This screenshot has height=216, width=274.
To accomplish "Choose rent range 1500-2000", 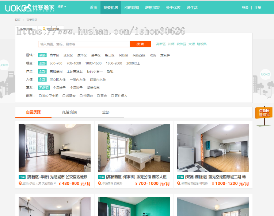I will [114, 63].
